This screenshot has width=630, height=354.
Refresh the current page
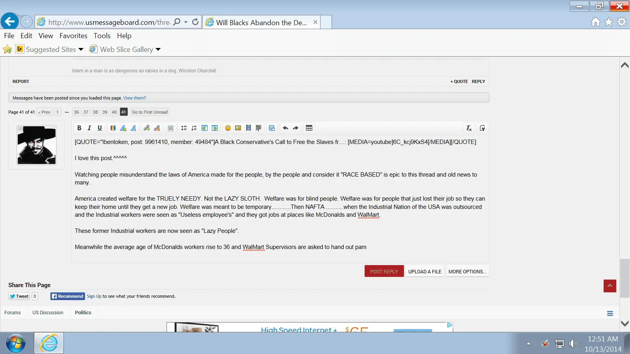[195, 22]
